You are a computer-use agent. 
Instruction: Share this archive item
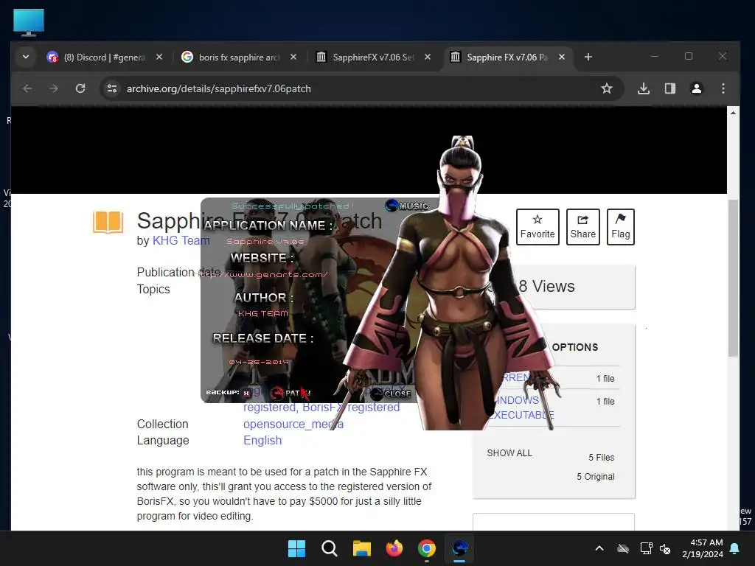pyautogui.click(x=582, y=227)
